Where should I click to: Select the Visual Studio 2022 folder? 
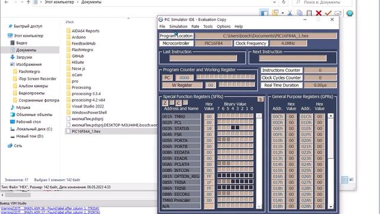(87, 106)
